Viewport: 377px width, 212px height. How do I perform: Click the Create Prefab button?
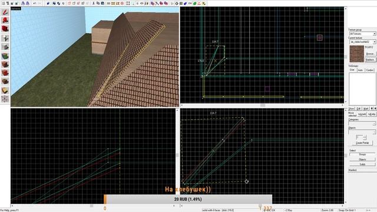click(362, 143)
